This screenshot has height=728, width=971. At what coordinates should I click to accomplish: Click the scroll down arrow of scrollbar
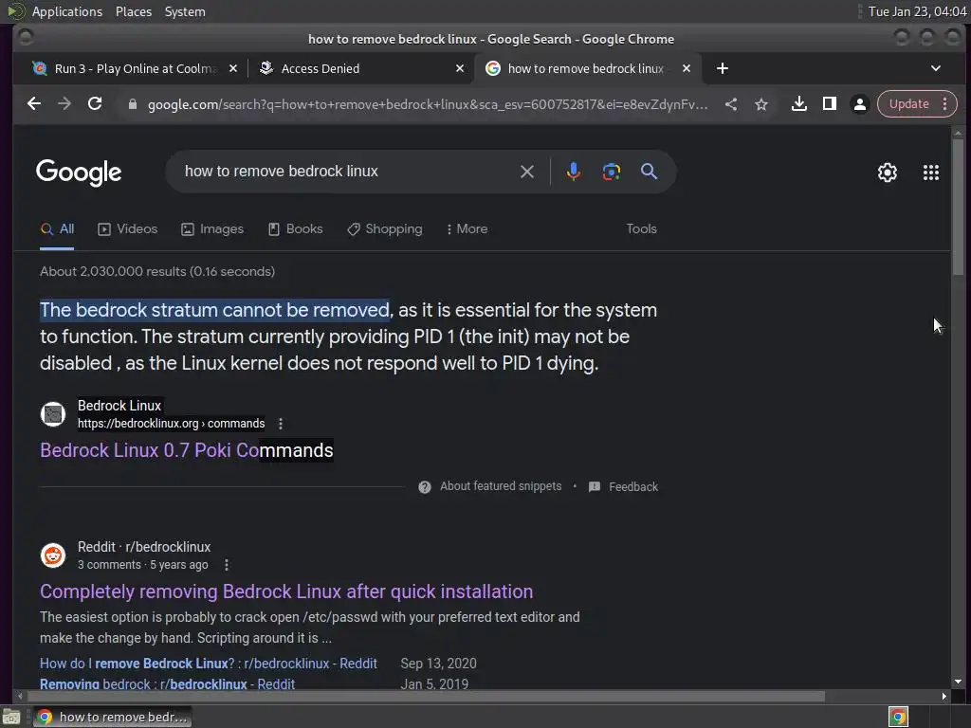coord(958,682)
